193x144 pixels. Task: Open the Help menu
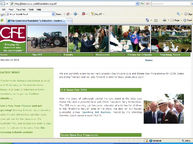pyautogui.click(x=39, y=10)
